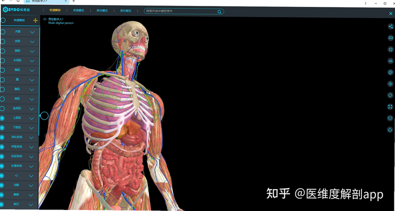395x211 pixels.
Task: Toggle visibility circle for 胸肌
Action: click(x=2, y=70)
